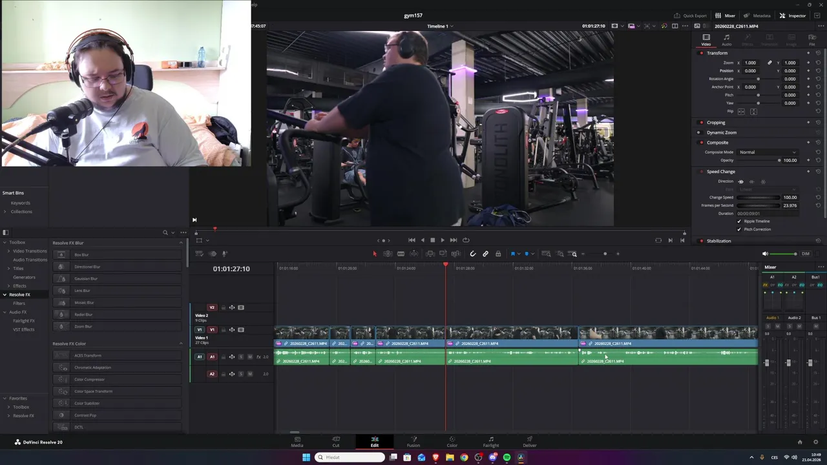Viewport: 827px width, 465px height.
Task: Set reverse speed direction arrow
Action: click(x=751, y=181)
